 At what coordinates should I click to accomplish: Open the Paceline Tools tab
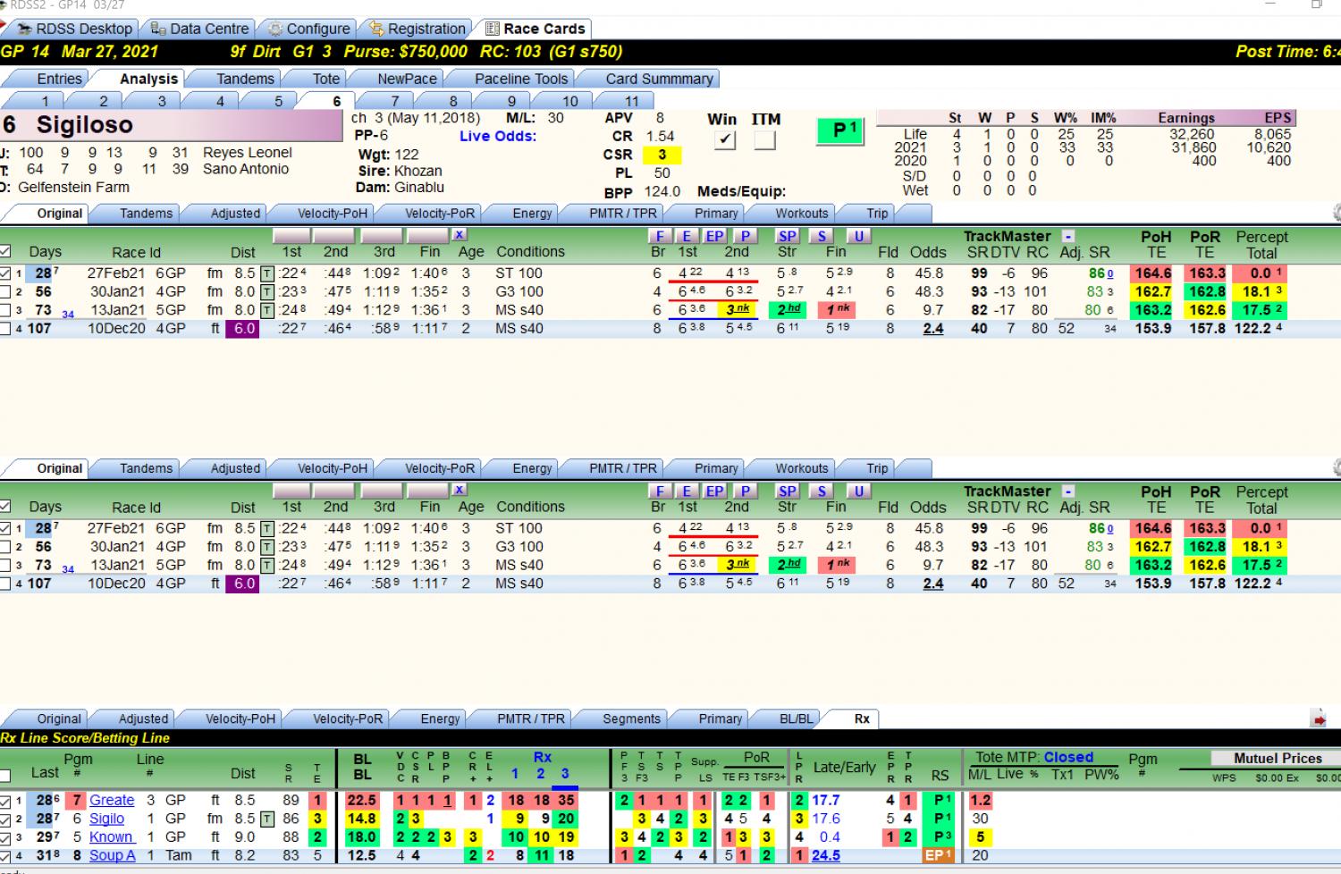pyautogui.click(x=521, y=79)
